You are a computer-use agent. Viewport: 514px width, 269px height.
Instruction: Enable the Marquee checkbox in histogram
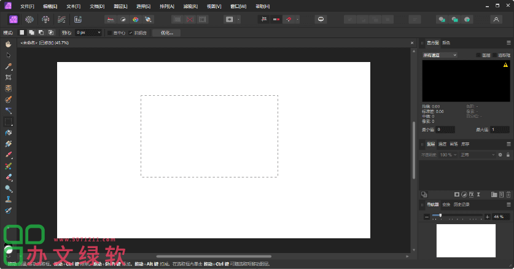pyautogui.click(x=495, y=55)
